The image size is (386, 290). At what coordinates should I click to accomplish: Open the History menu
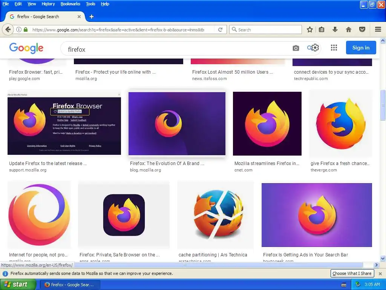48,4
